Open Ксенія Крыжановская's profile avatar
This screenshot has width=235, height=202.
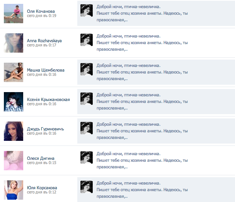pyautogui.click(x=14, y=102)
